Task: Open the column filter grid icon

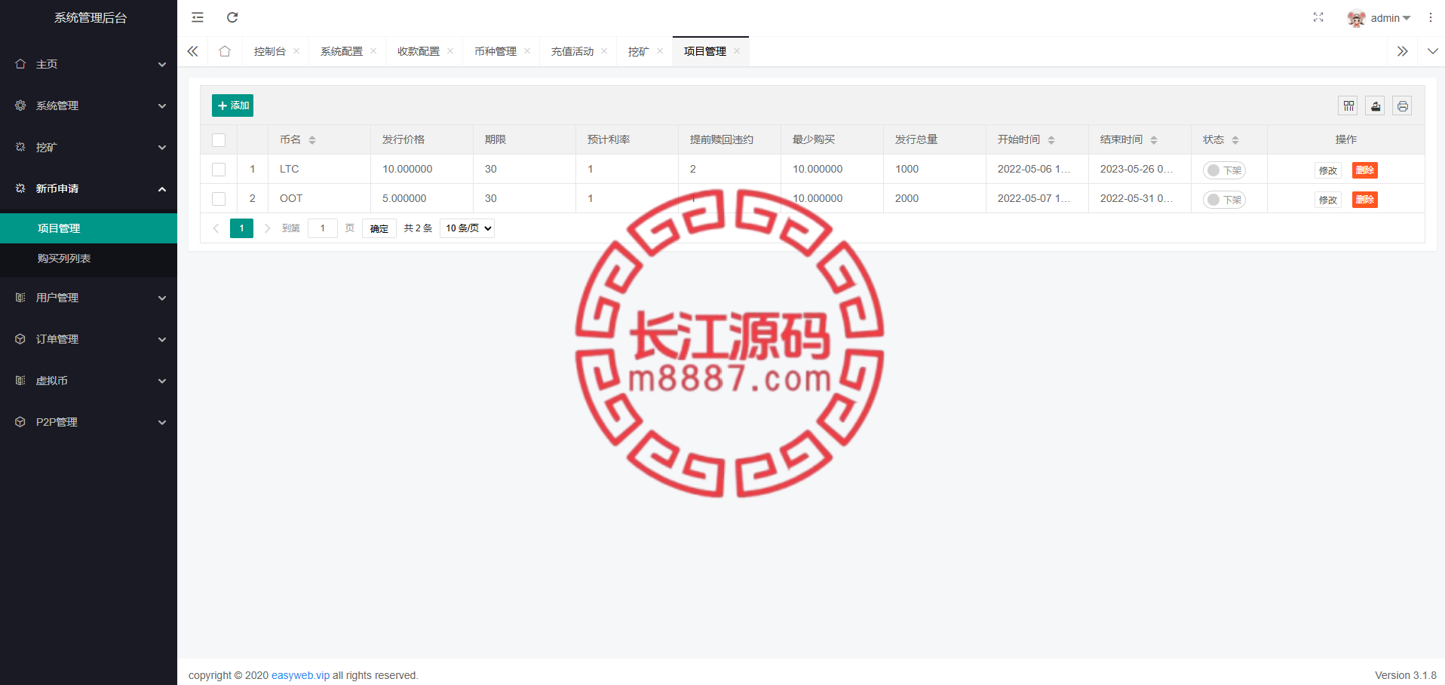Action: [1348, 106]
